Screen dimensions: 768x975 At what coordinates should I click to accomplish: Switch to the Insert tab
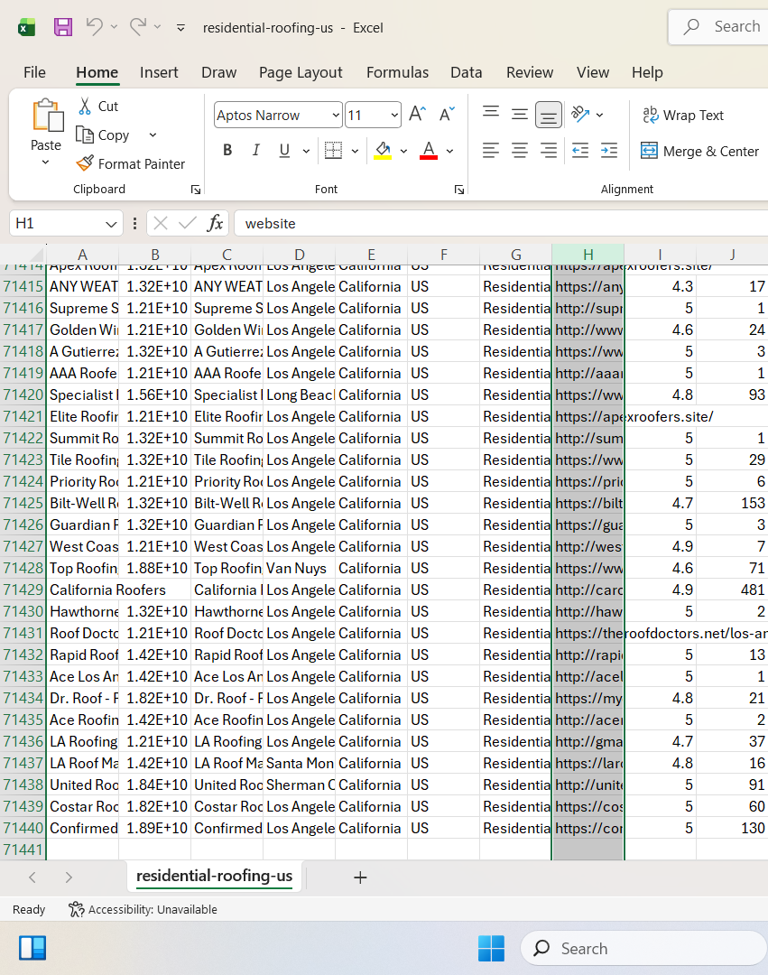159,72
